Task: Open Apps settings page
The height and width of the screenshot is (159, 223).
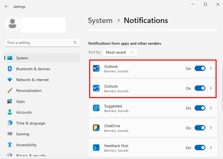Action: coord(42,101)
